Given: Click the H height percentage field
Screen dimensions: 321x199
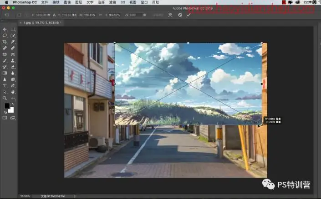Looking at the screenshot, I should pos(114,15).
